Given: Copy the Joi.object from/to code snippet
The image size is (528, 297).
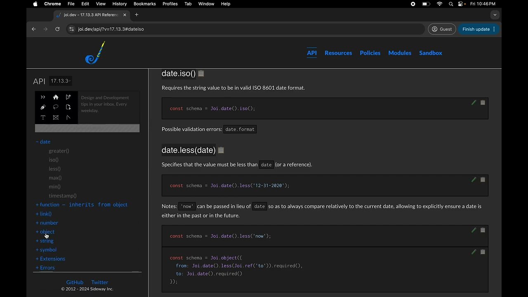Looking at the screenshot, I should 483,252.
